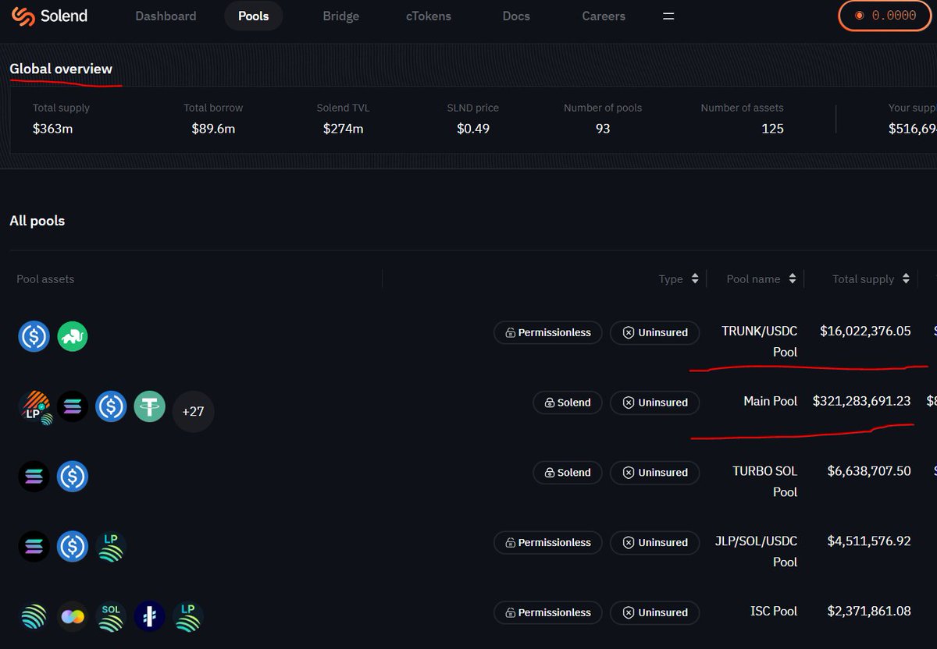Click the Solend logo
The image size is (937, 649).
tap(50, 16)
